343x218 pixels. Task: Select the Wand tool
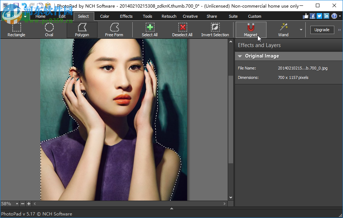283,29
